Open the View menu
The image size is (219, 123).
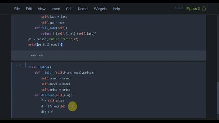(42, 9)
